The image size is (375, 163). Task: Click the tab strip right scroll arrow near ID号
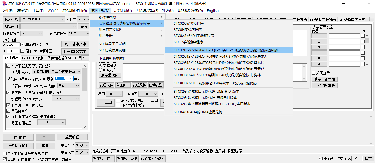[x=87, y=58]
